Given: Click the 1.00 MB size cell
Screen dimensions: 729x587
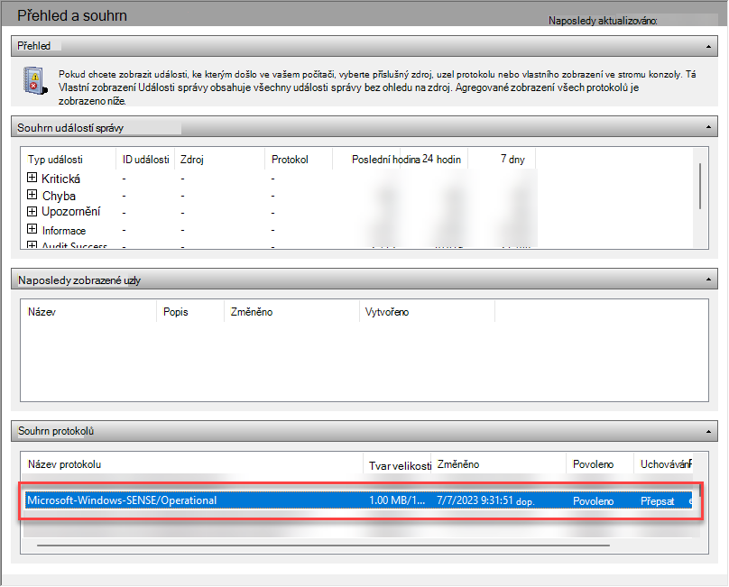Looking at the screenshot, I should [x=397, y=500].
